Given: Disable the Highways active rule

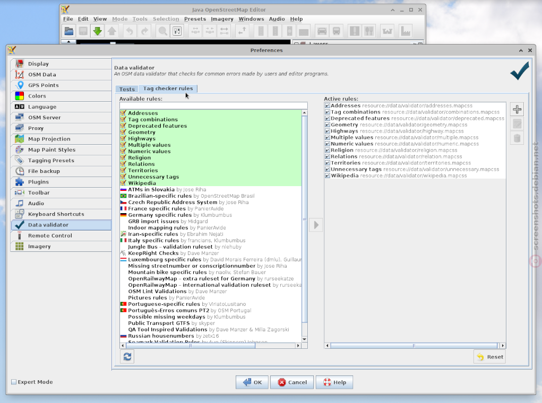Looking at the screenshot, I should 328,131.
